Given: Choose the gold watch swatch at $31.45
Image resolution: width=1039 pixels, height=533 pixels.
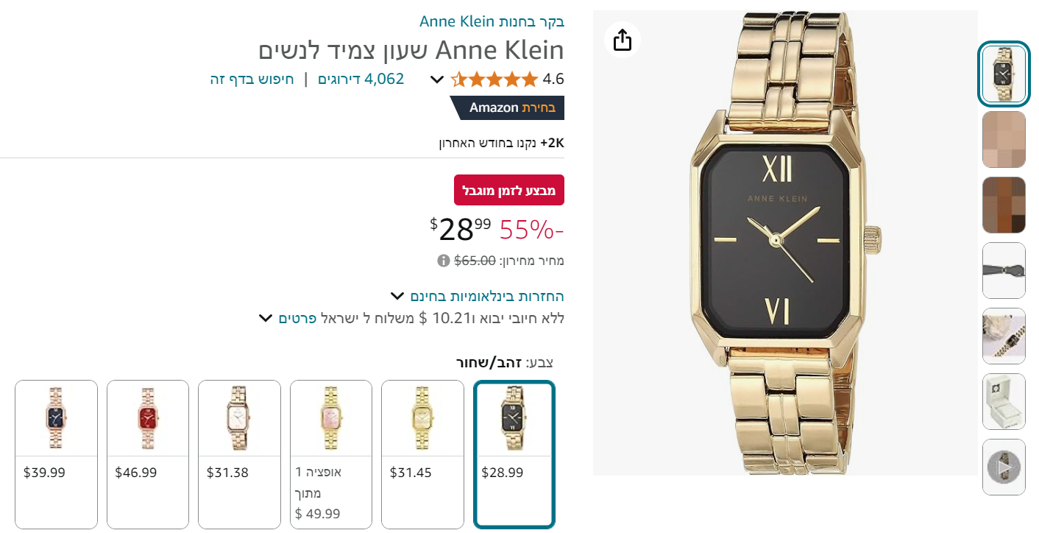Looking at the screenshot, I should click(422, 453).
